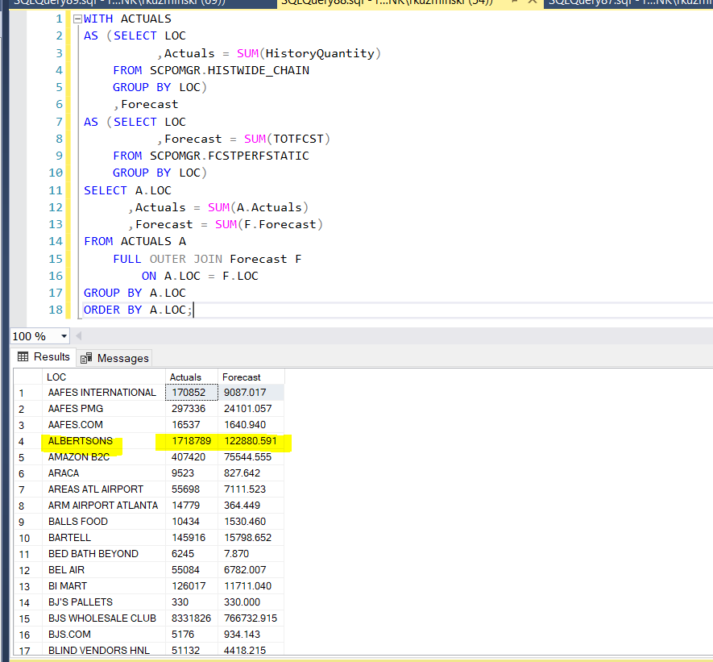
Task: Collapse the WITH ACTUALS code block
Action: pos(77,19)
